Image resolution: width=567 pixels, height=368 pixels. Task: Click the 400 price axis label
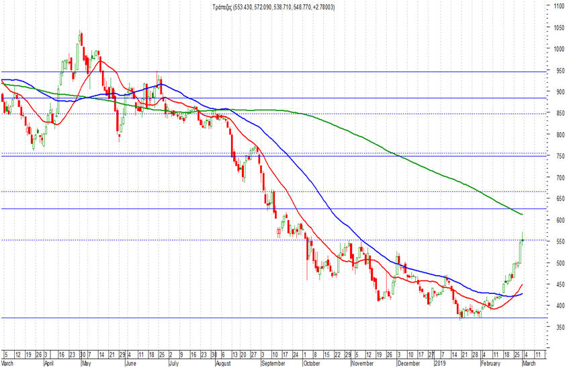click(560, 305)
